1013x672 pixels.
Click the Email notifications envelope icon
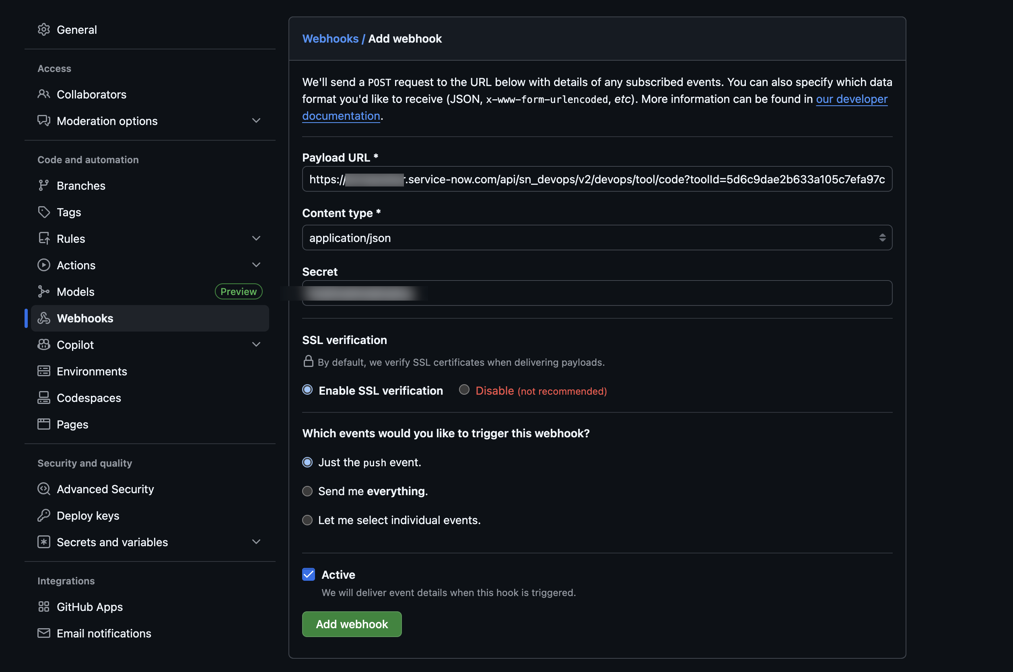pos(44,634)
